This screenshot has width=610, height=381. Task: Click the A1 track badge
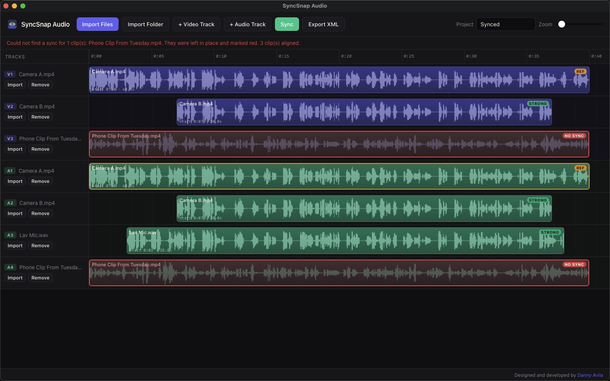point(10,171)
